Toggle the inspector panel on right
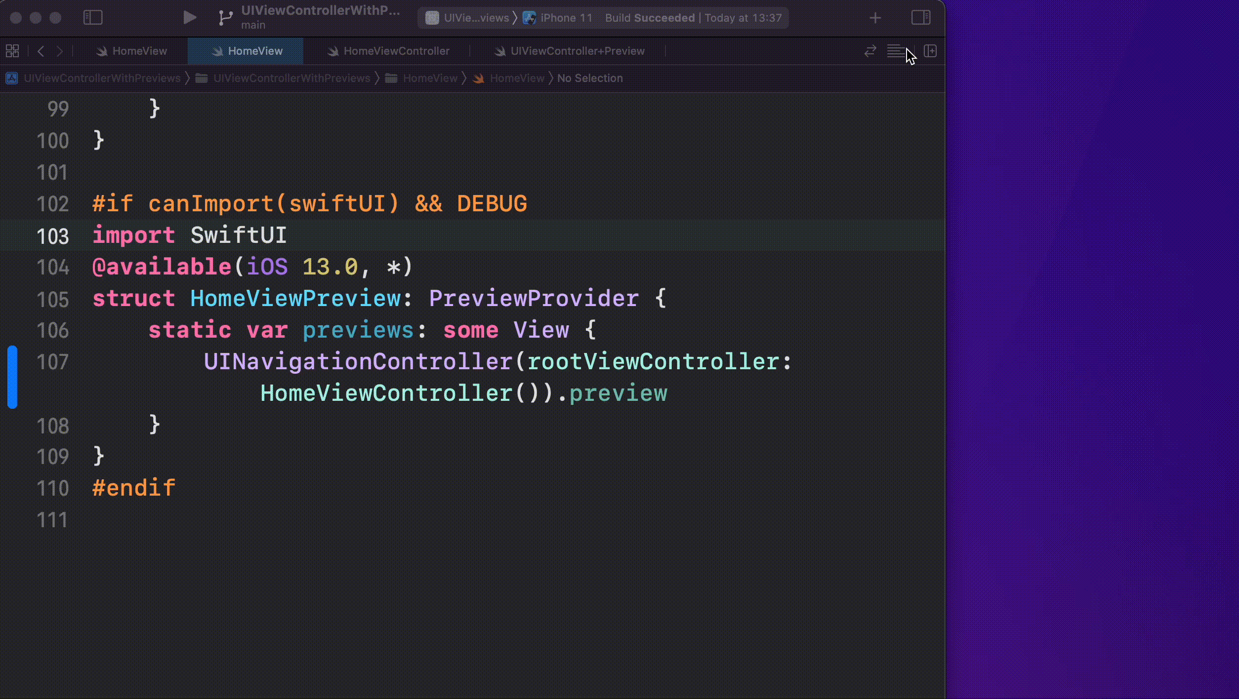Image resolution: width=1239 pixels, height=699 pixels. click(921, 17)
